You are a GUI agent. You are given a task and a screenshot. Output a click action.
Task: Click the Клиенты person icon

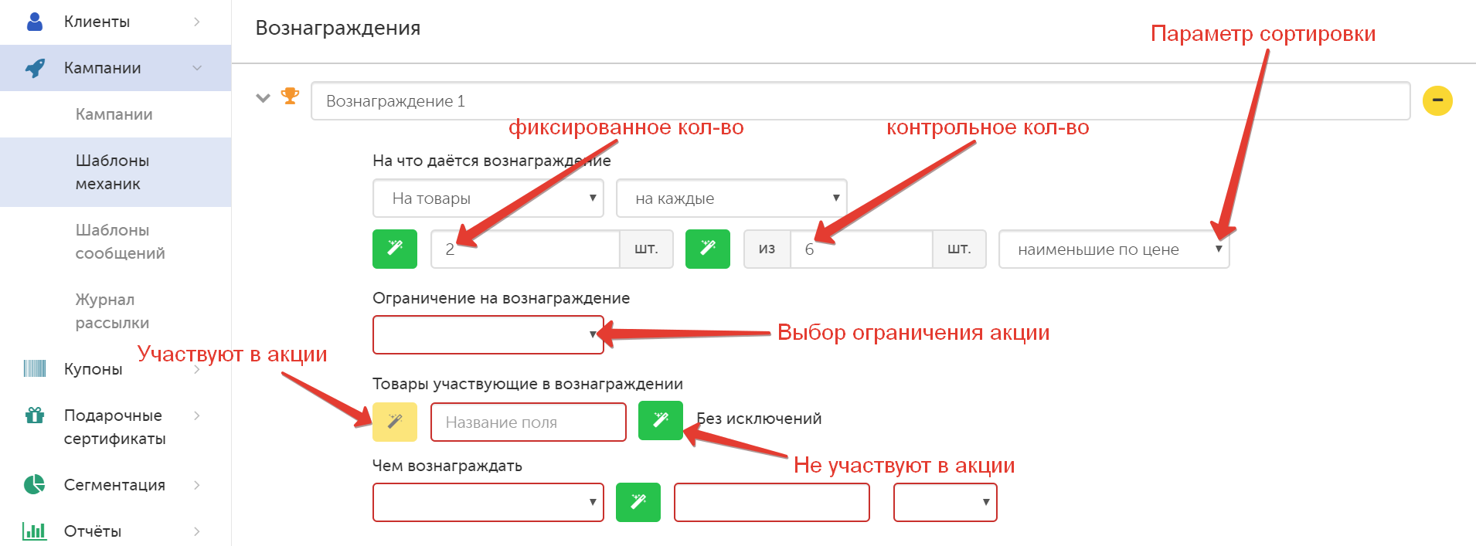click(35, 22)
